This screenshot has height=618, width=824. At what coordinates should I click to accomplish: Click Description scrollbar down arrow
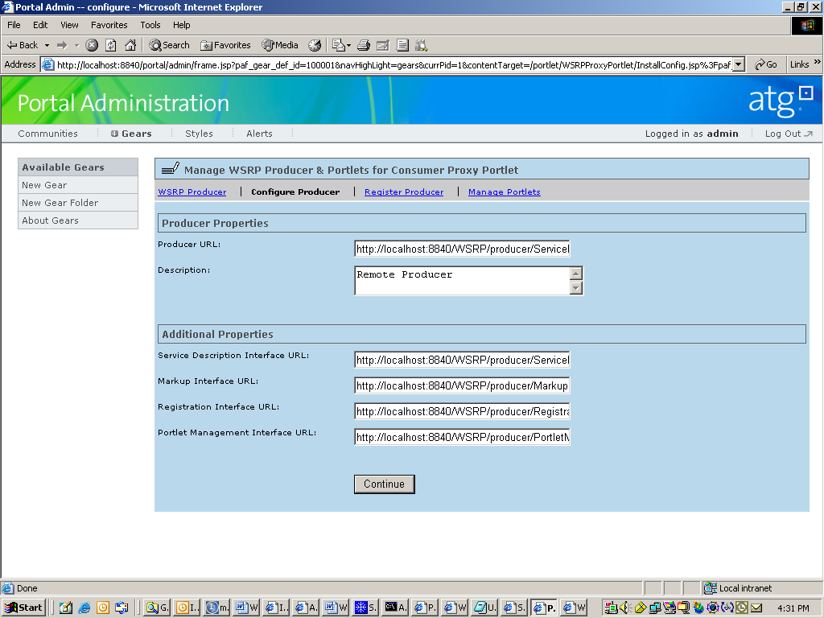576,288
